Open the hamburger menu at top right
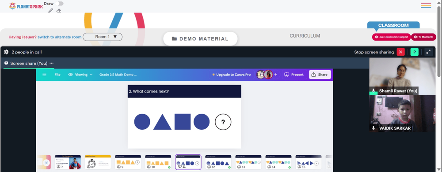 coord(426,5)
